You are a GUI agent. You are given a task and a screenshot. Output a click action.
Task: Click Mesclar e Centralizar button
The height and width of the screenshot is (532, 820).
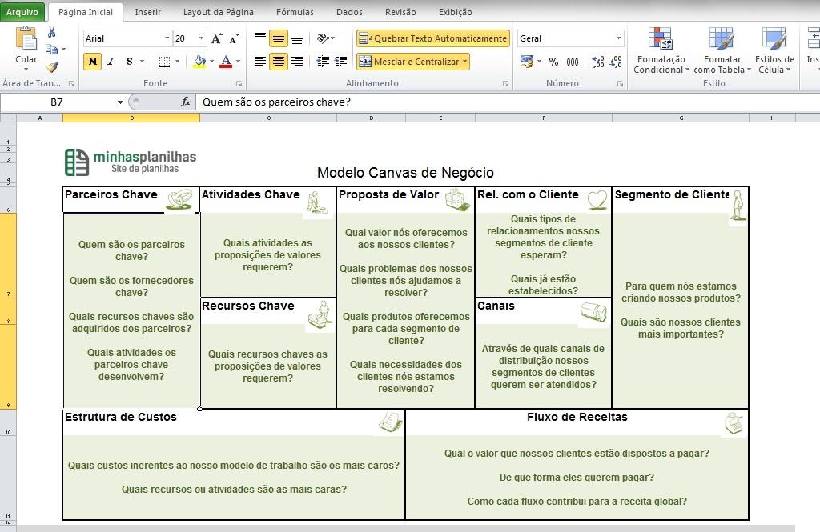408,62
